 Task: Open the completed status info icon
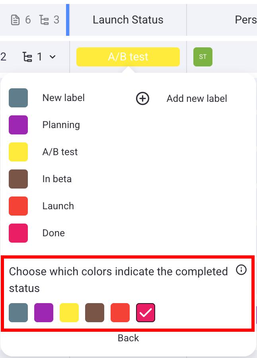(x=241, y=270)
